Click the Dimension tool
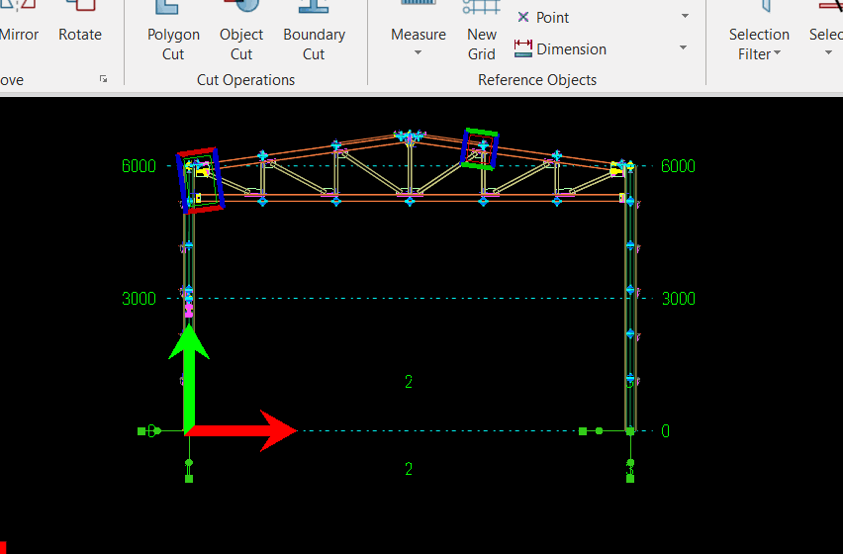This screenshot has height=554, width=843. click(x=560, y=48)
